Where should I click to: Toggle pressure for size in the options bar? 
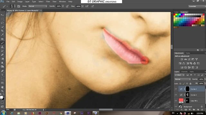tap(92, 6)
